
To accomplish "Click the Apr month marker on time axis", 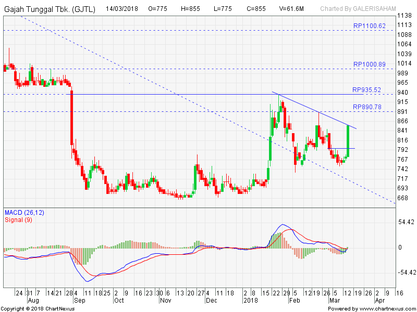I will (380, 301).
